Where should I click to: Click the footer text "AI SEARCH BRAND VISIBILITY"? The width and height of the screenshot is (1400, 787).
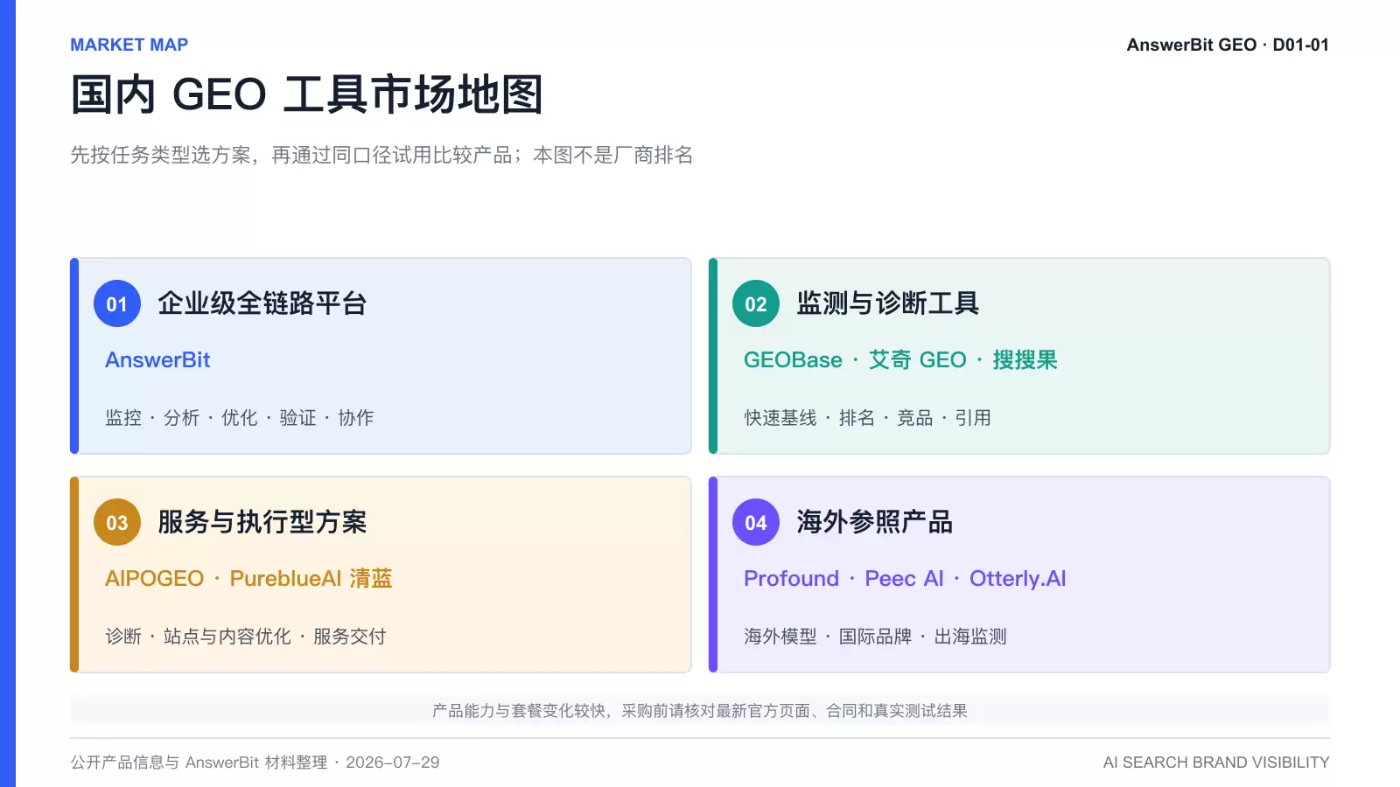point(1216,763)
